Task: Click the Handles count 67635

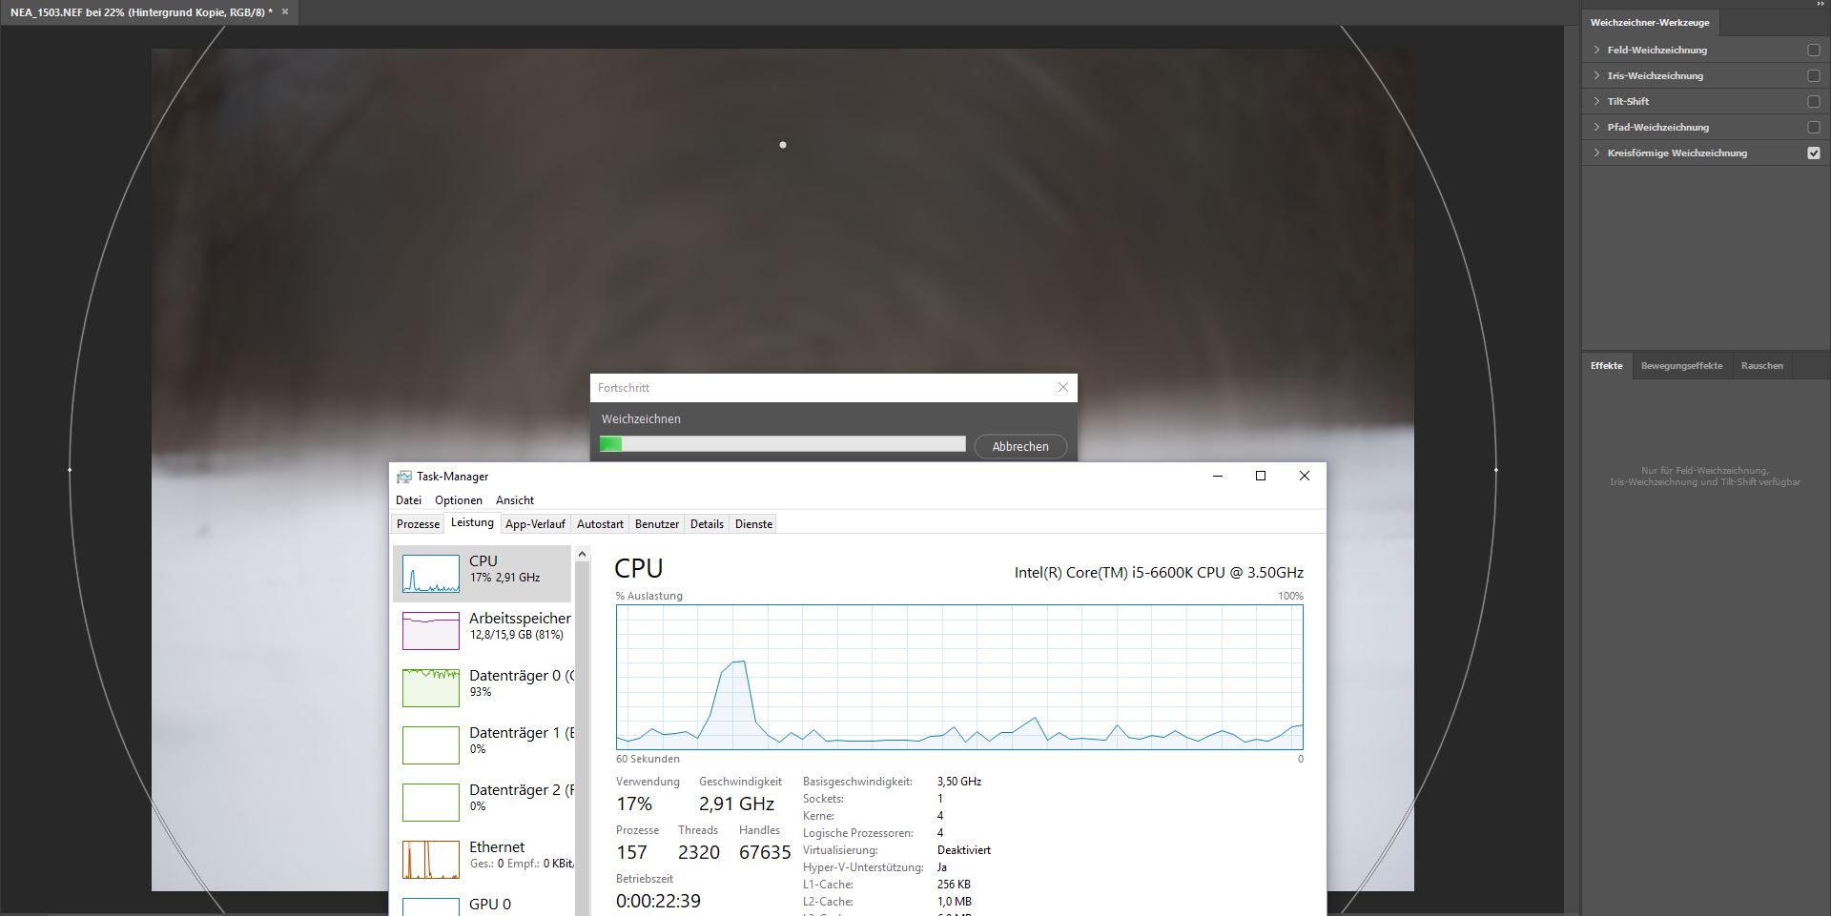Action: tap(765, 852)
